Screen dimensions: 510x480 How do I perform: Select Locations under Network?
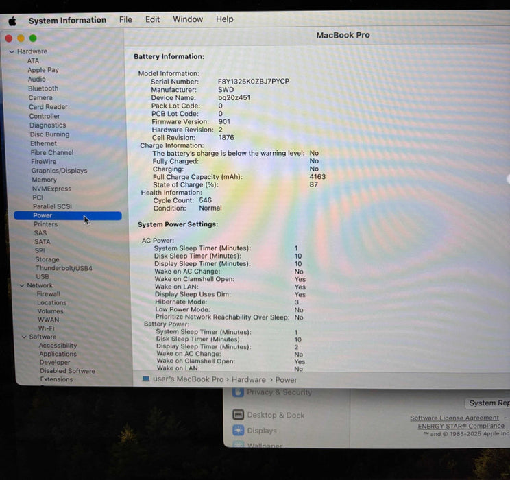point(51,302)
